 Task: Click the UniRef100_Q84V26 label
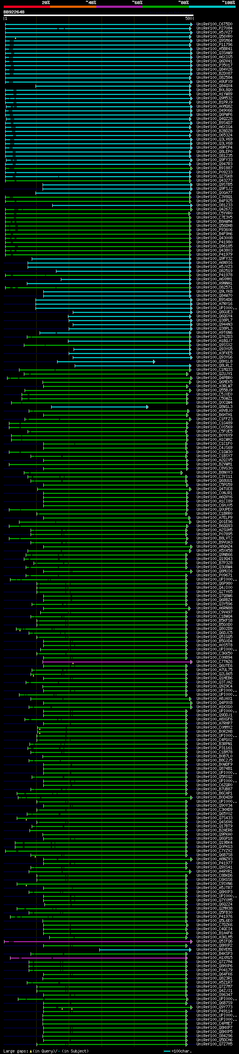[x=214, y=69]
